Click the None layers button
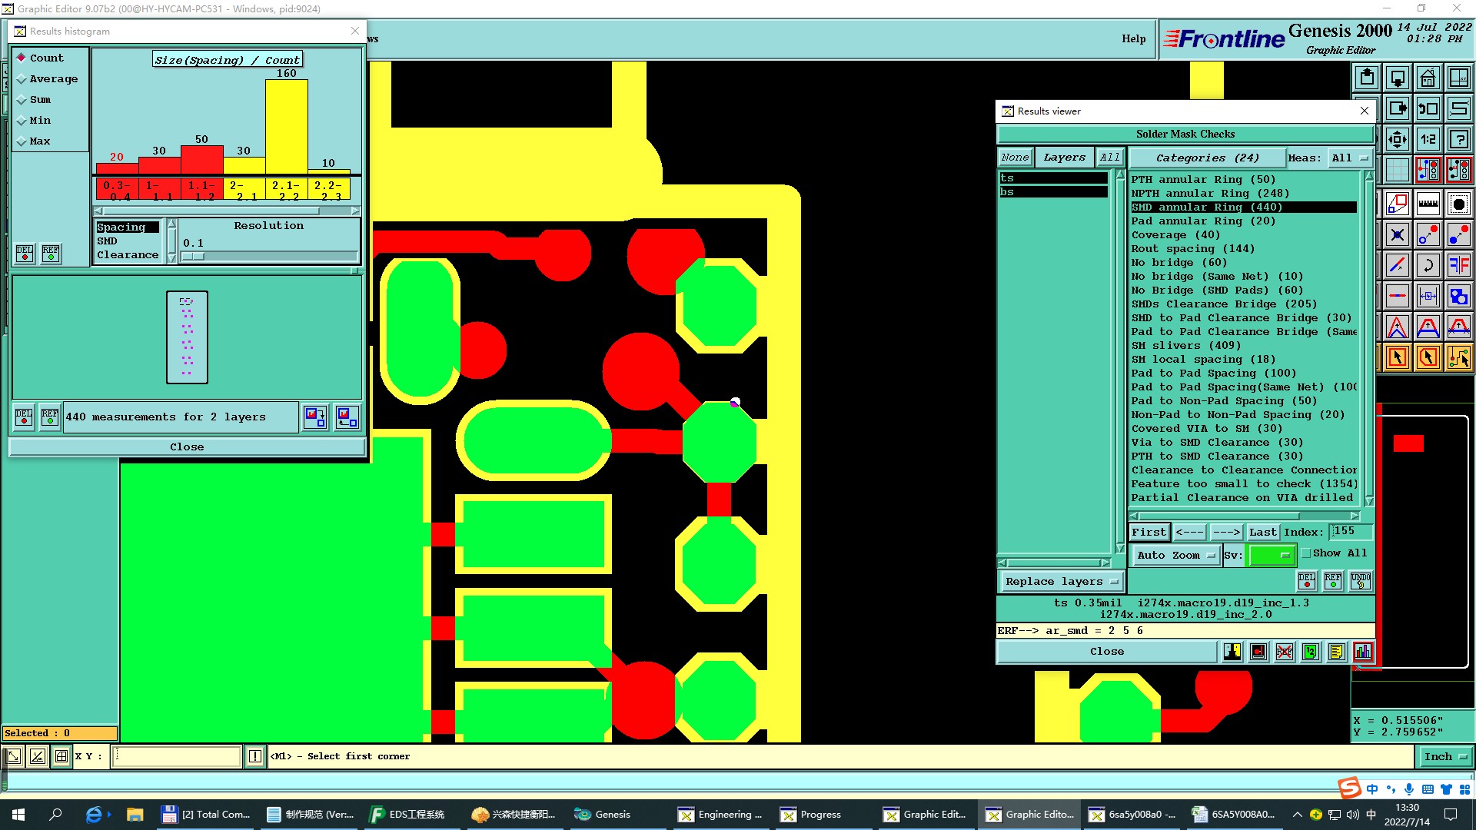Image resolution: width=1476 pixels, height=830 pixels. tap(1015, 158)
